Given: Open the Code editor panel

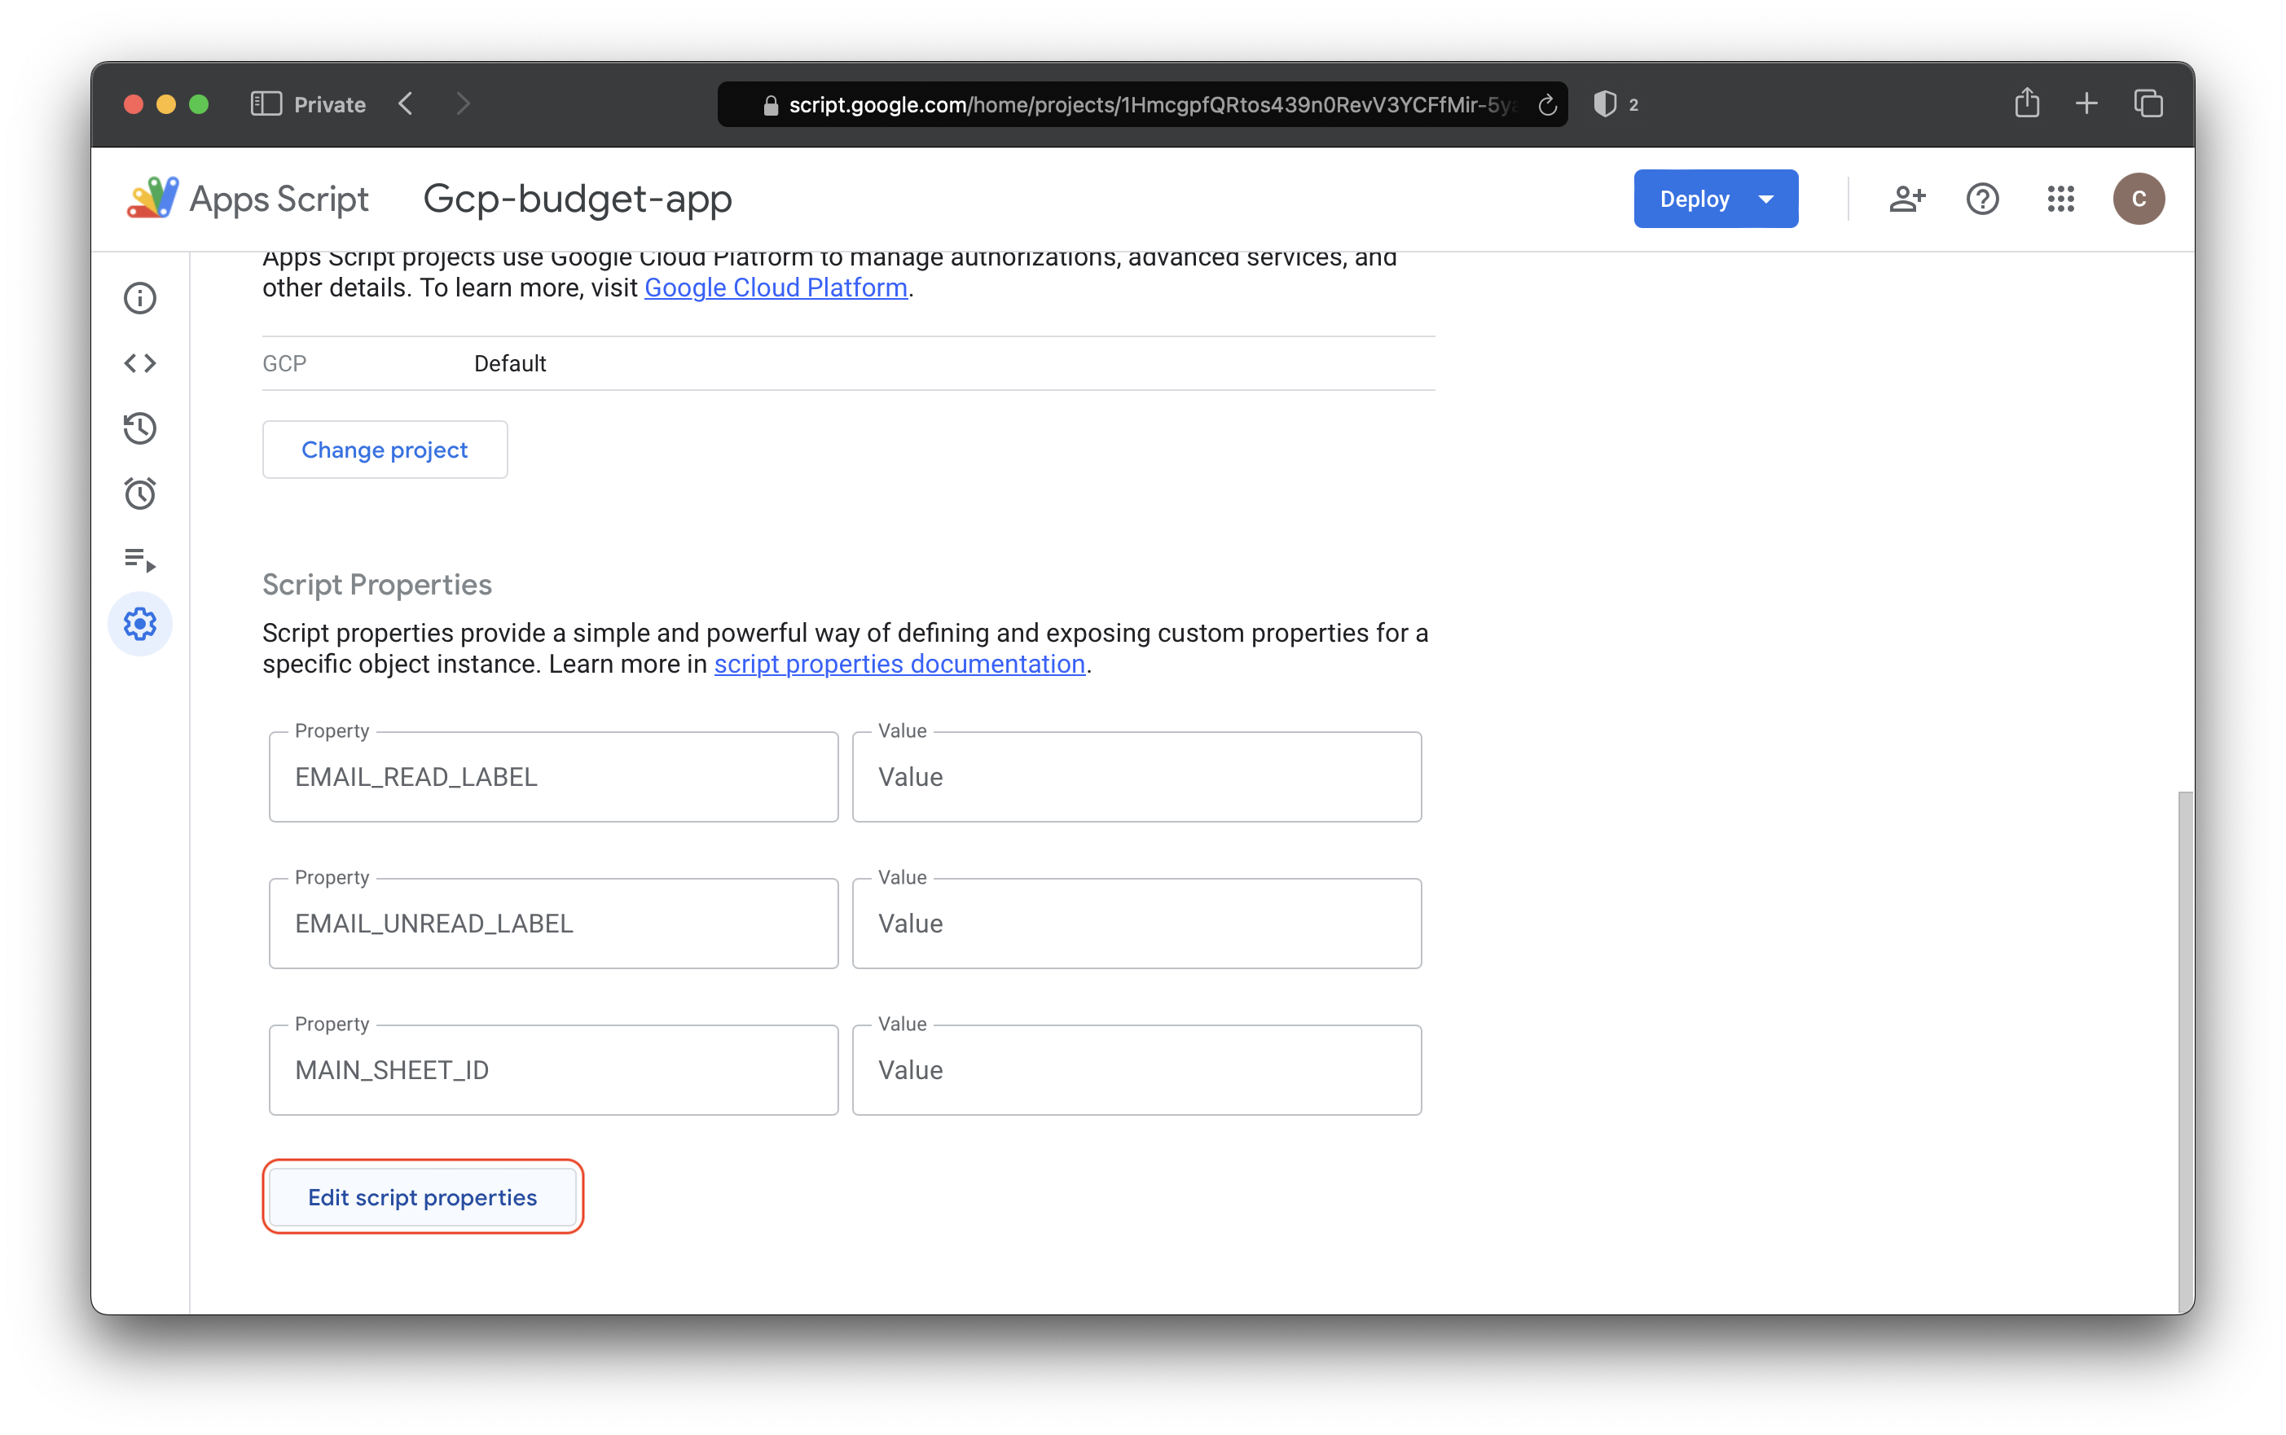Looking at the screenshot, I should click(140, 362).
